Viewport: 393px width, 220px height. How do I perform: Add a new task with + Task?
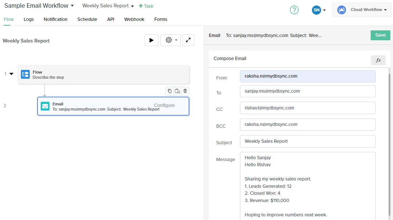[146, 6]
